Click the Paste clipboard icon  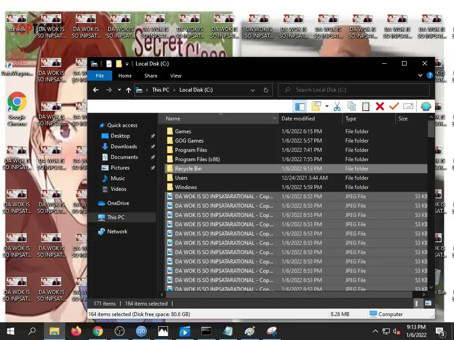(x=366, y=106)
